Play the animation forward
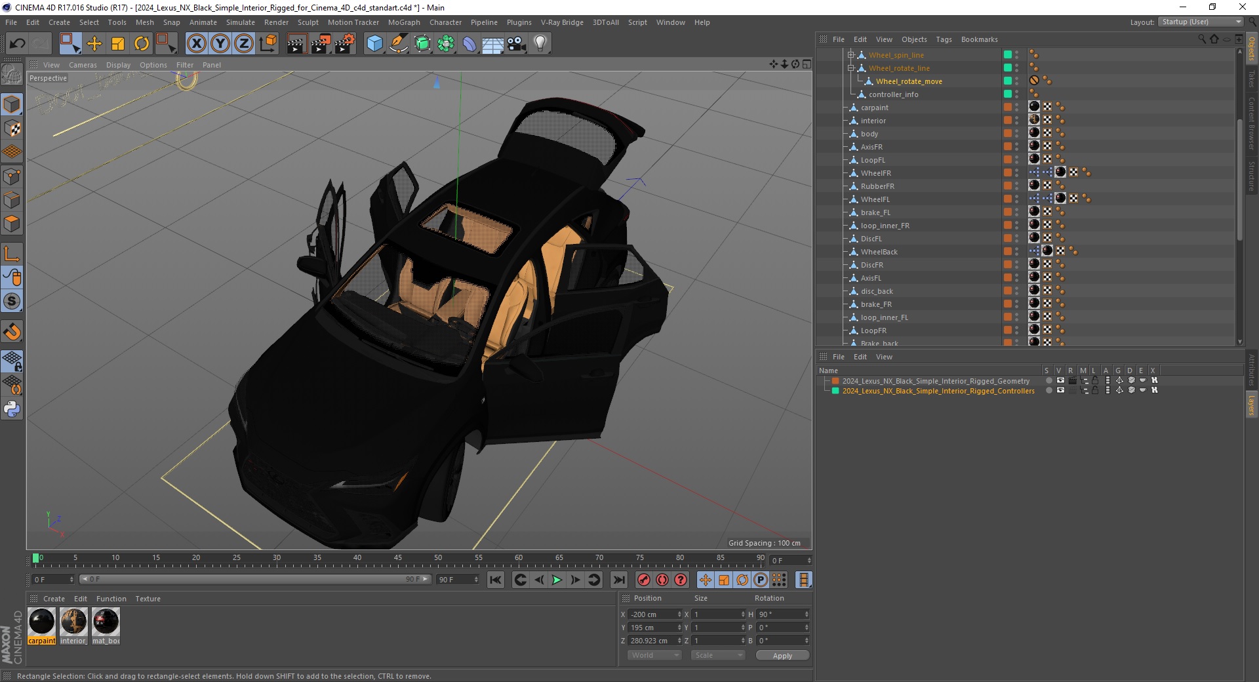This screenshot has width=1259, height=682. [x=557, y=580]
